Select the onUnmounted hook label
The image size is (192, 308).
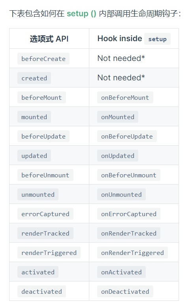coord(121,194)
